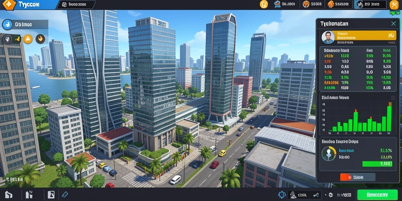Click the dark circle with flame icon
402x201 pixels.
40,39
